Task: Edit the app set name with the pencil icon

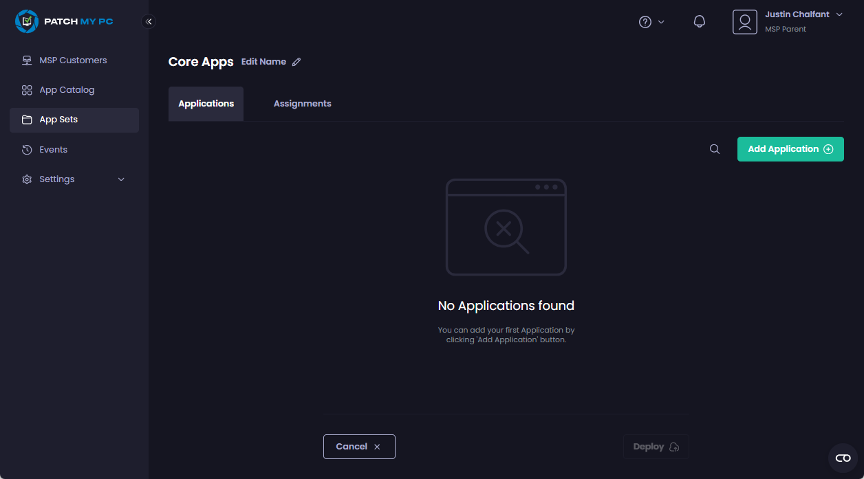Action: [x=296, y=61]
